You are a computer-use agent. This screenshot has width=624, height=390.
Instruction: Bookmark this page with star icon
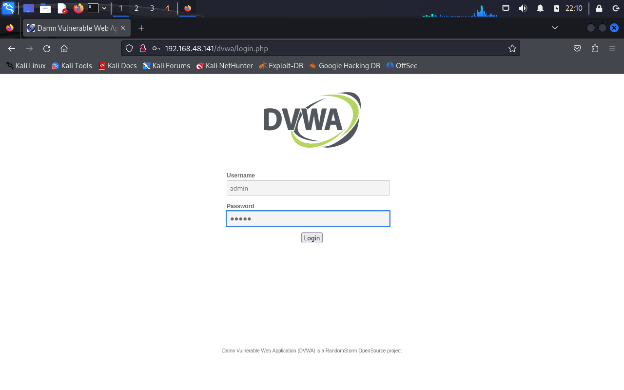pos(512,48)
